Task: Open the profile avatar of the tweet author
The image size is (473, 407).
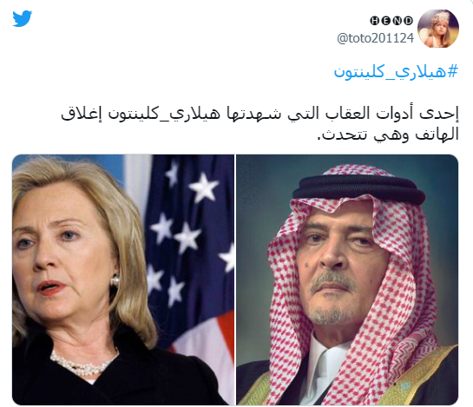Action: 438,29
